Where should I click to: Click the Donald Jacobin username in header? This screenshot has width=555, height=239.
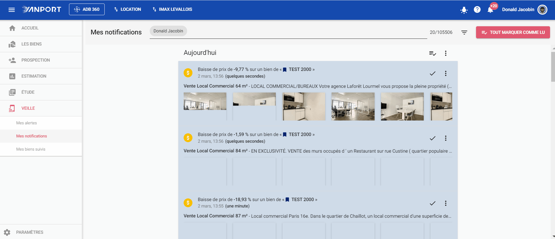(518, 10)
